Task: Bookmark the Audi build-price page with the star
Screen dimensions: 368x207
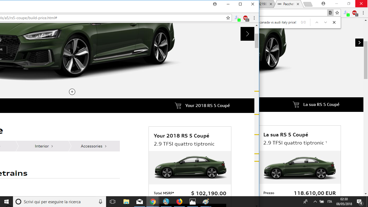Action: [x=228, y=18]
